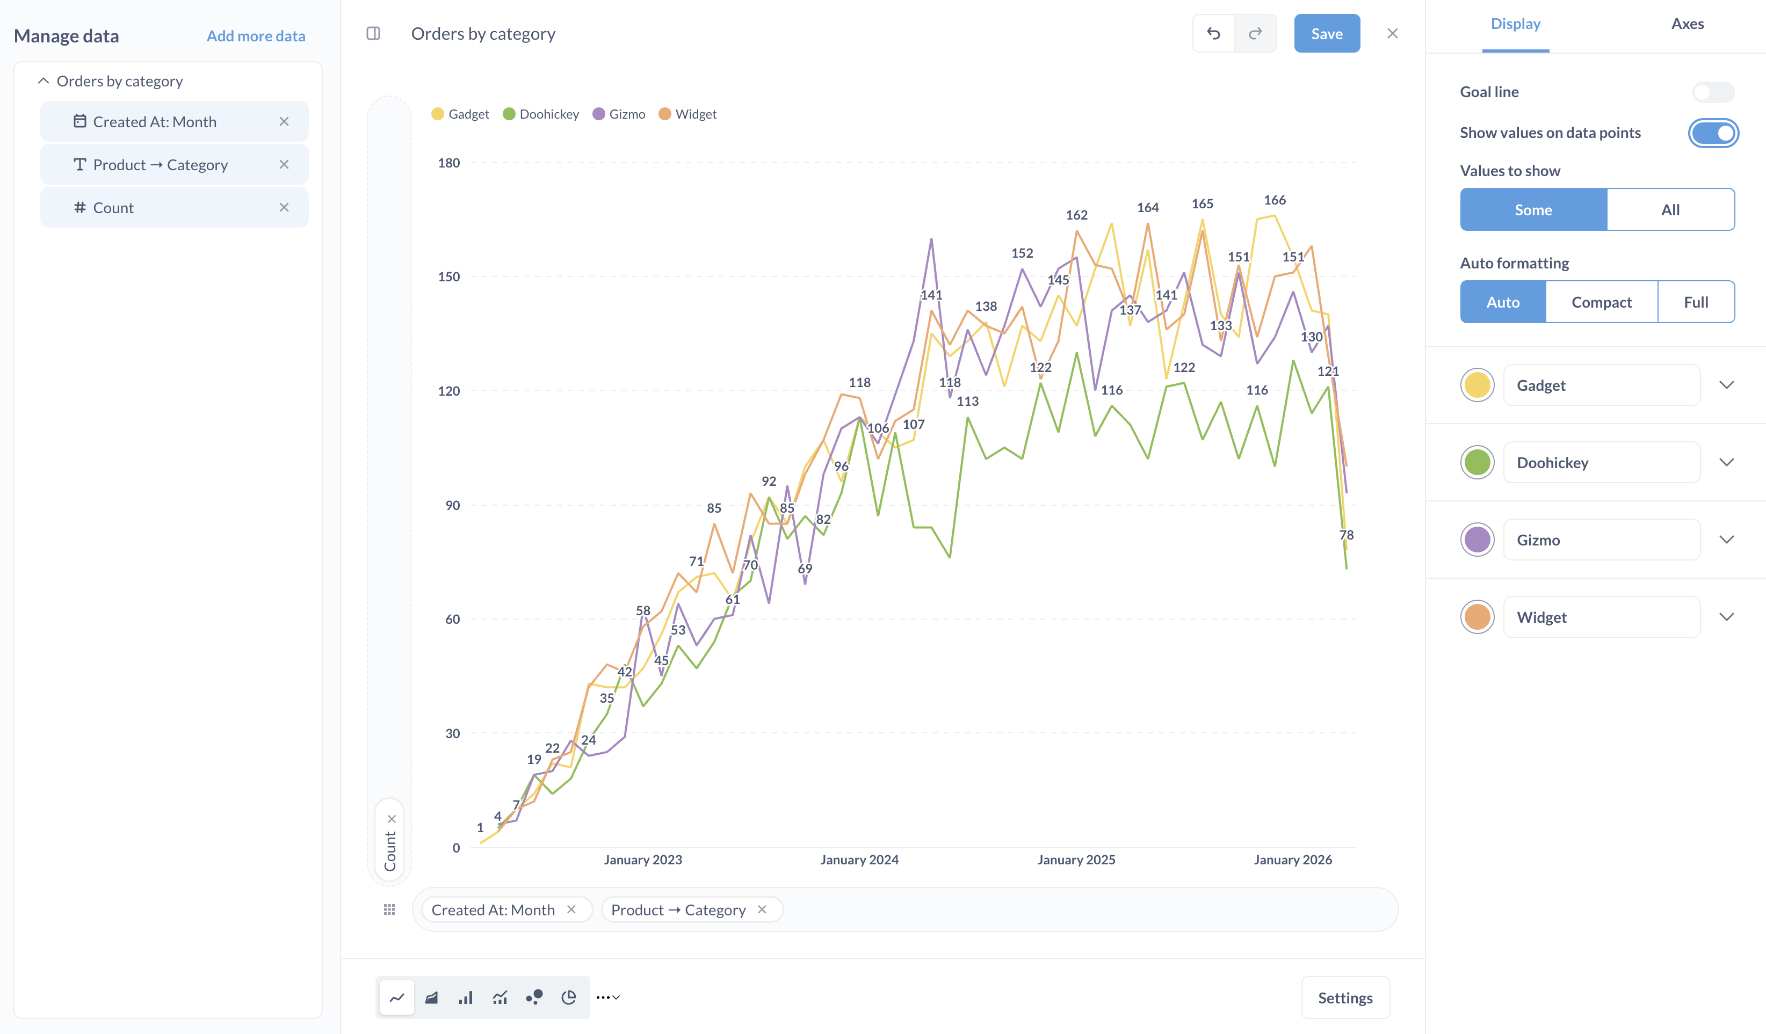Screen dimensions: 1766x1034
Task: Set Values to show to All
Action: tap(1670, 209)
